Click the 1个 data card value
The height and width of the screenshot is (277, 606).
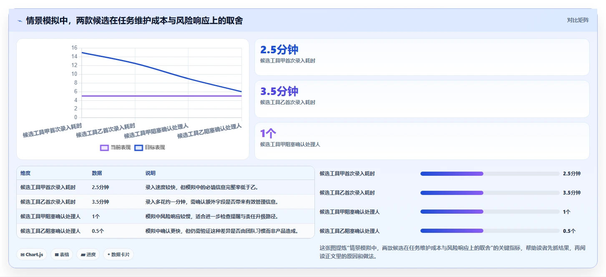[x=268, y=133]
